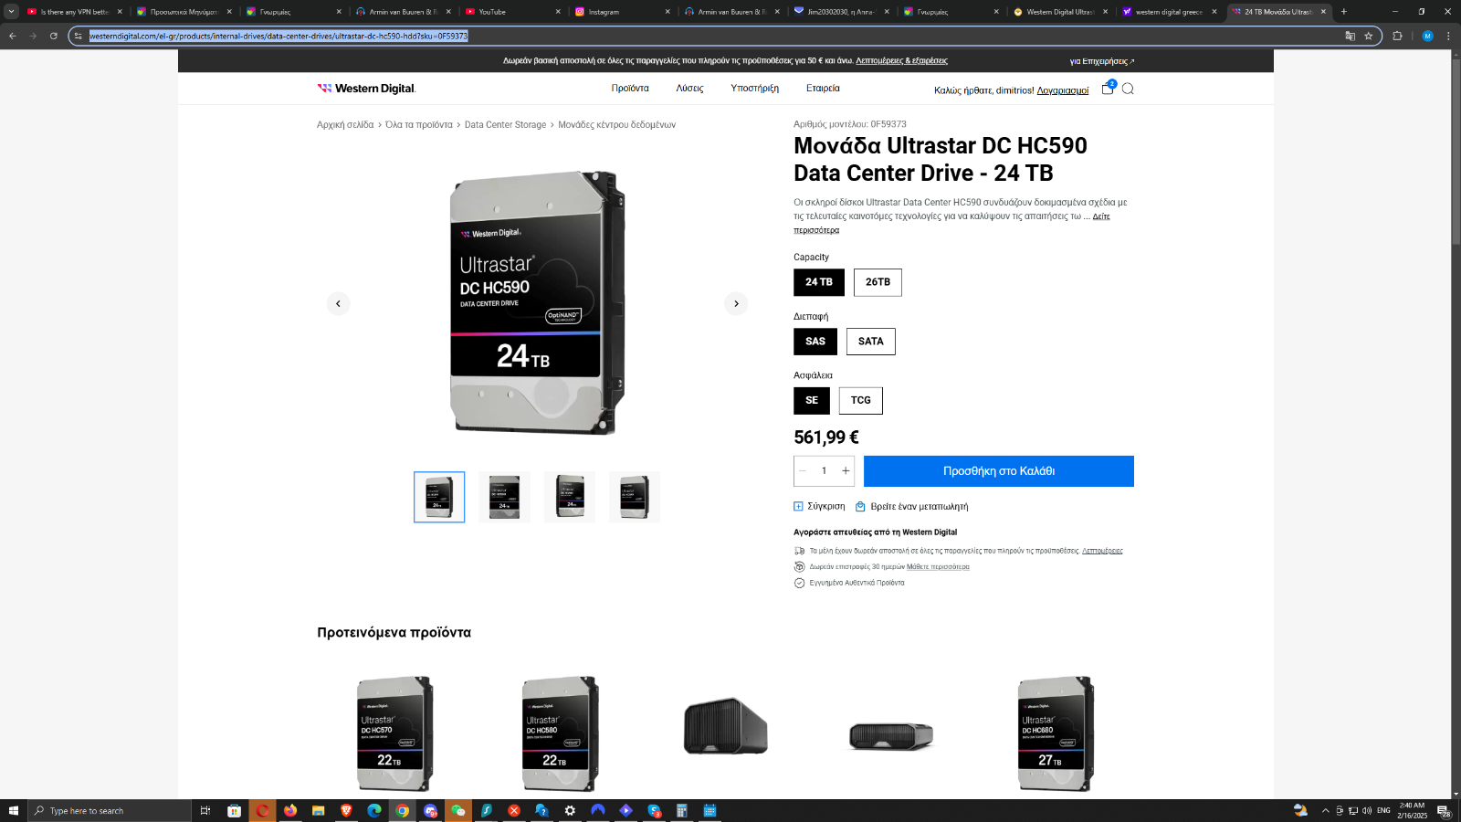Open the tab search dropdown arrow
This screenshot has width=1461, height=822.
click(11, 12)
